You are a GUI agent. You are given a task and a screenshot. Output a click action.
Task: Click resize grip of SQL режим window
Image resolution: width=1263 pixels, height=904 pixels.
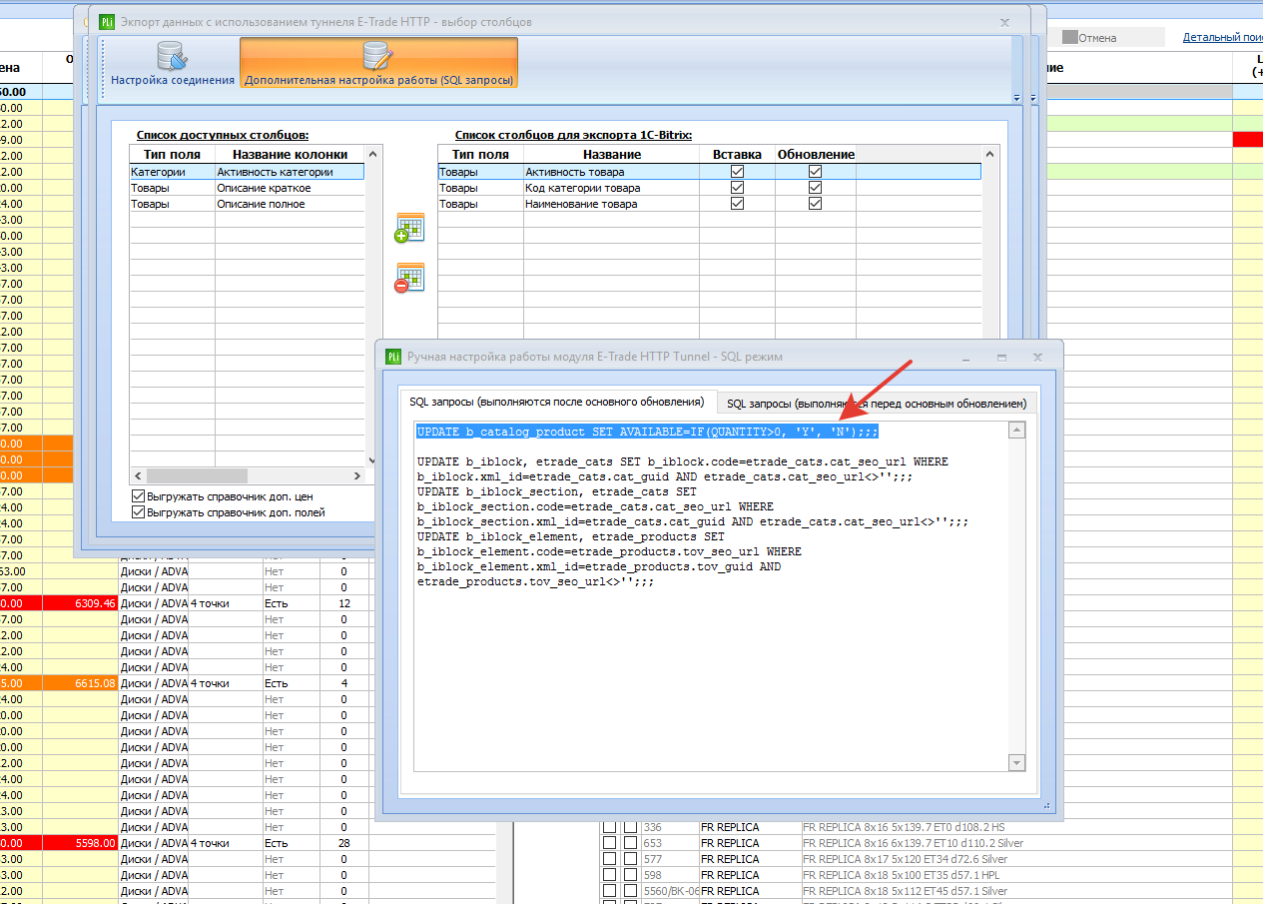(1047, 804)
